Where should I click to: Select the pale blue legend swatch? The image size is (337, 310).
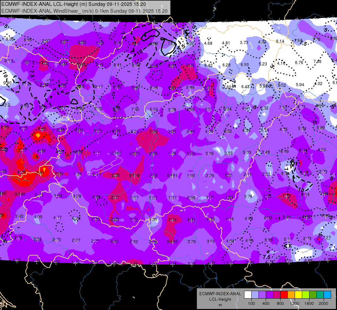255,295
